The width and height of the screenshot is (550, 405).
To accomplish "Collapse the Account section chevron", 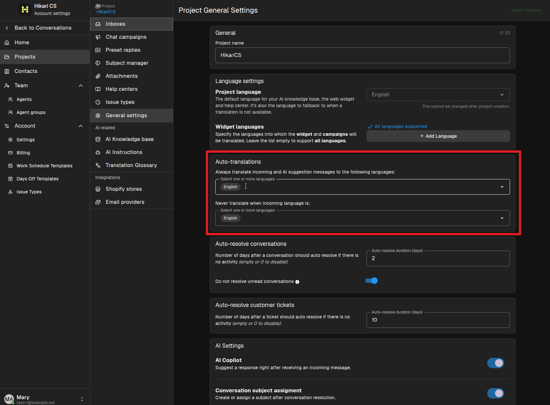I will [81, 126].
